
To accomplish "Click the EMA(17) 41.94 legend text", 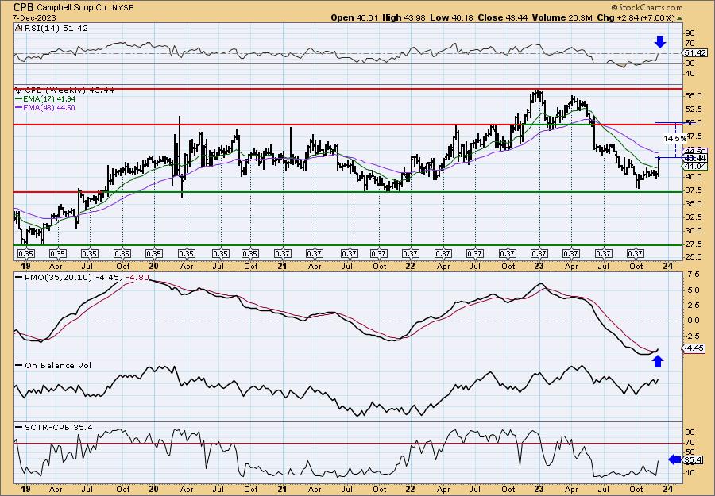I will 50,99.
